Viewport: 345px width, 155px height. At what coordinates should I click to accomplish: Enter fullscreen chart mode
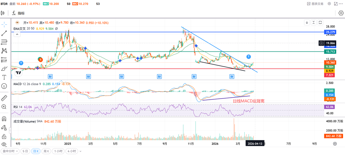tap(336, 4)
